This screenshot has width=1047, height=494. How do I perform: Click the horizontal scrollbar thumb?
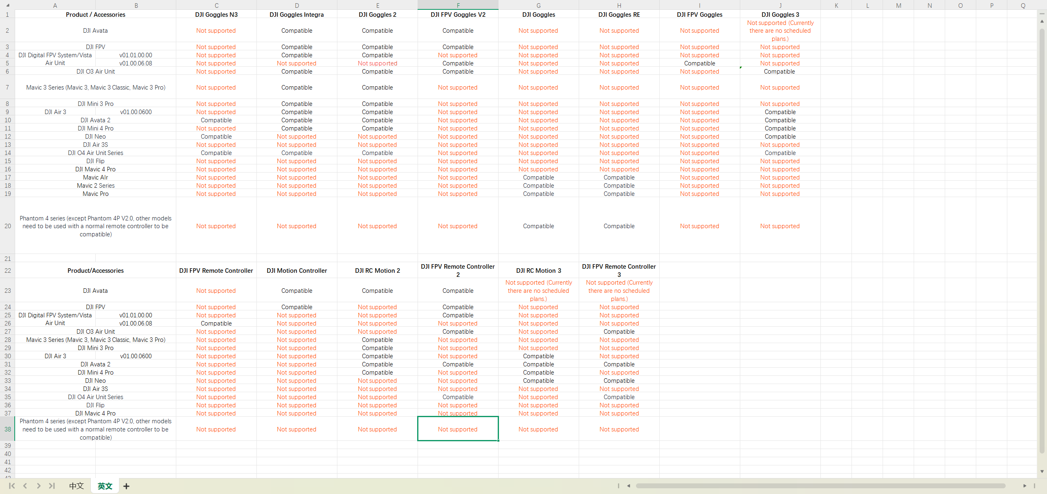tap(820, 486)
